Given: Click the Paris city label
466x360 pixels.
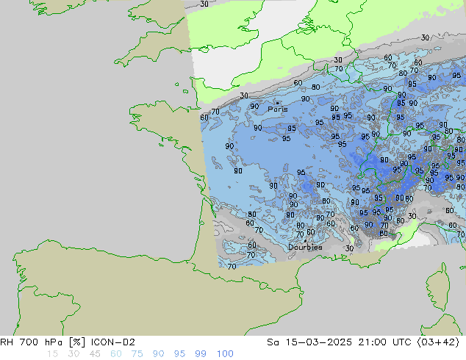Looking at the screenshot, I should click(x=278, y=109).
